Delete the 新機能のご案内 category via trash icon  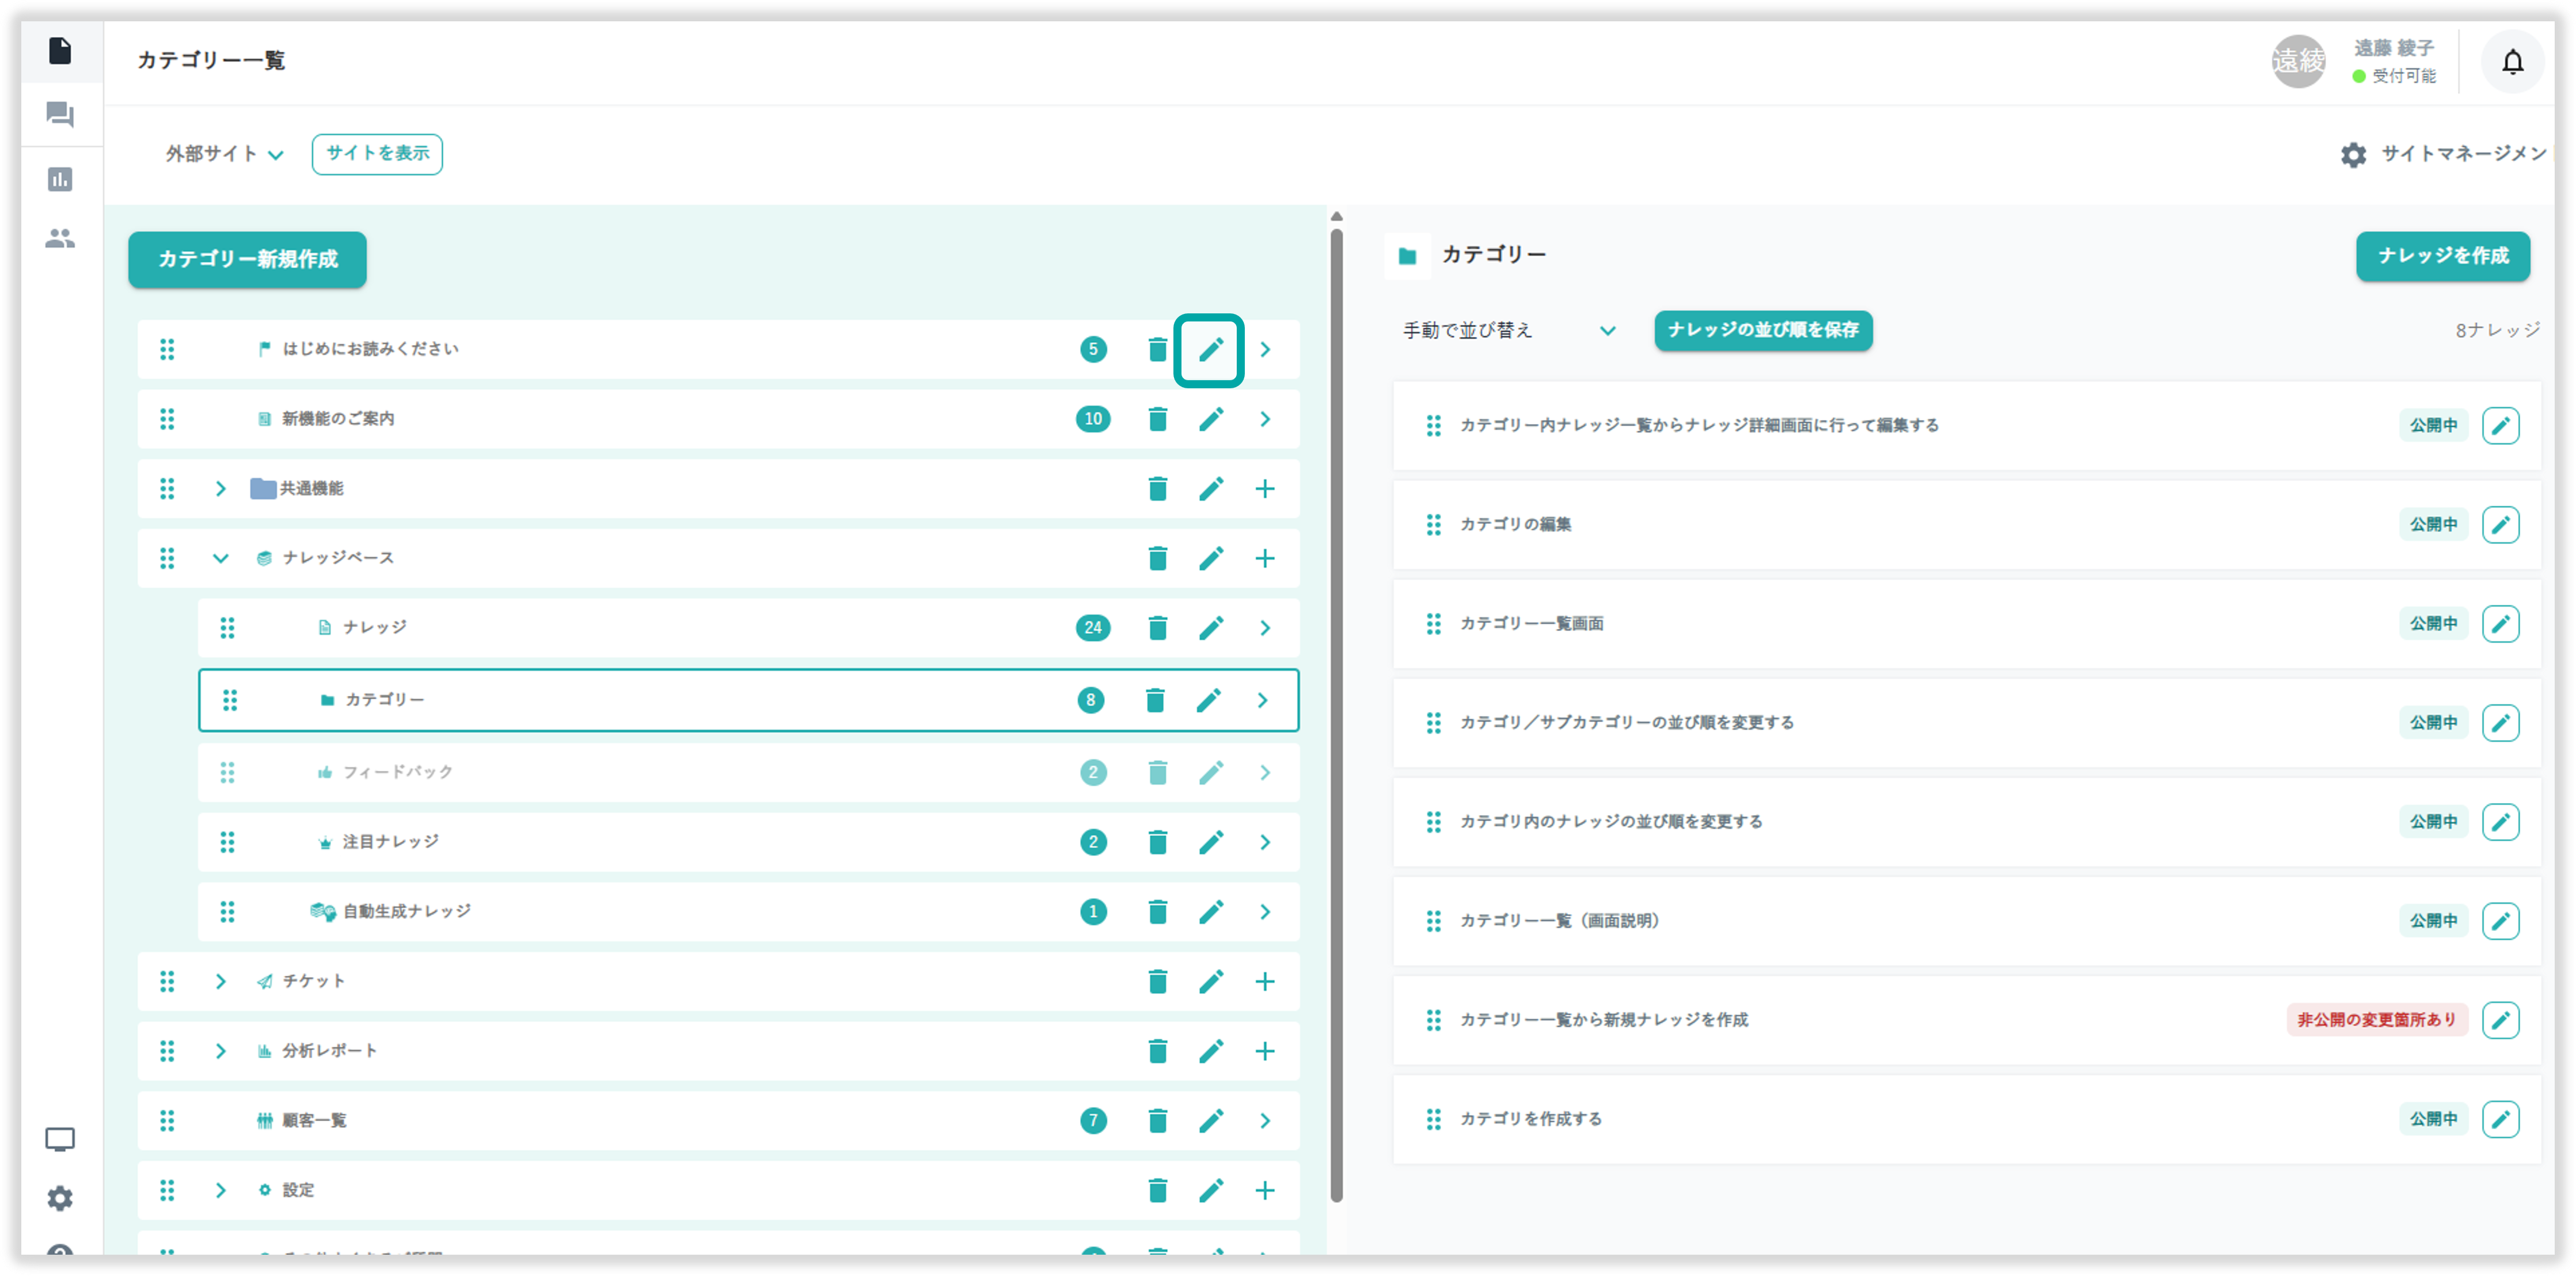1157,419
